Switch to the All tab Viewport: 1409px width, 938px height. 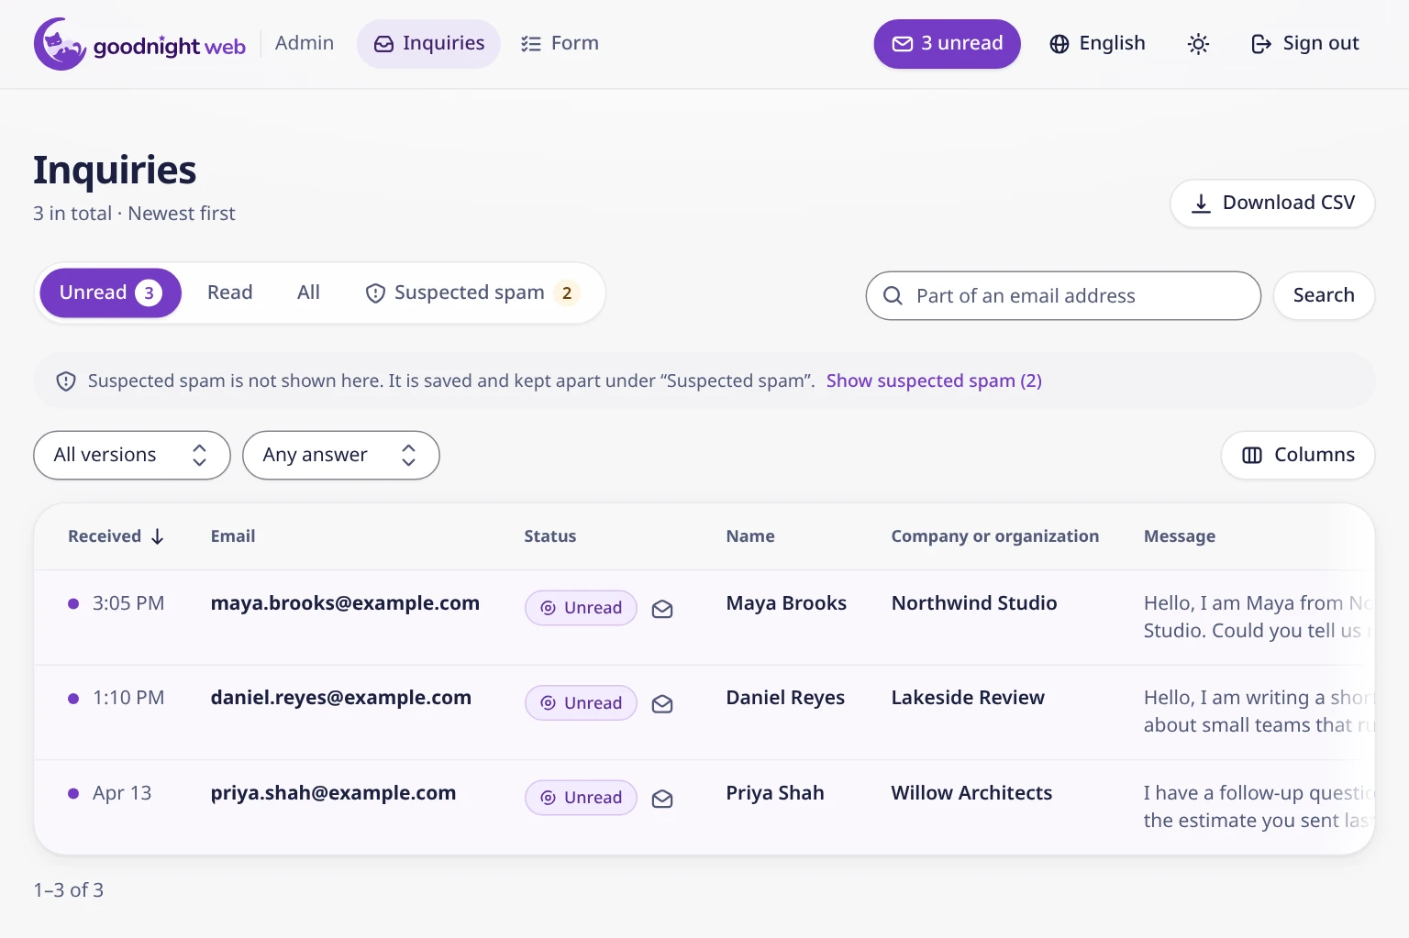(308, 292)
